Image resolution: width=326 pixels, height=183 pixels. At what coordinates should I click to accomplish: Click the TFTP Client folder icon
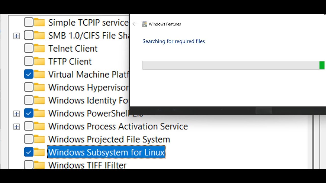coord(39,61)
